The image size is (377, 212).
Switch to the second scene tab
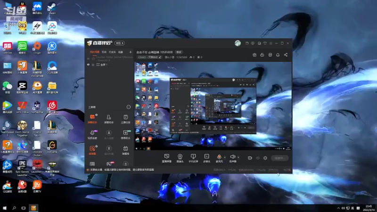[104, 52]
